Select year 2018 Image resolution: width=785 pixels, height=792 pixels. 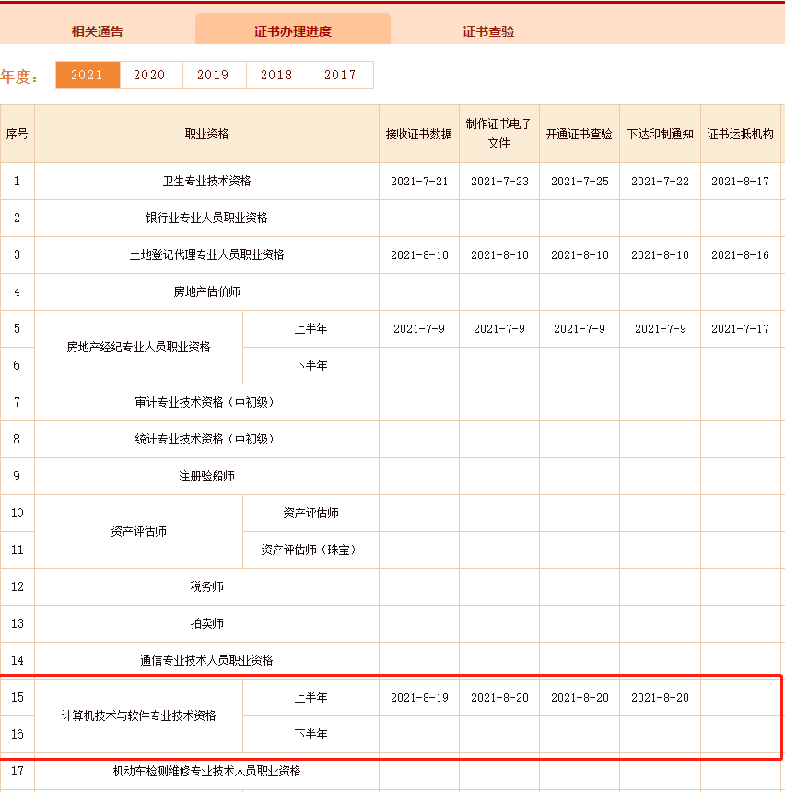coord(277,75)
